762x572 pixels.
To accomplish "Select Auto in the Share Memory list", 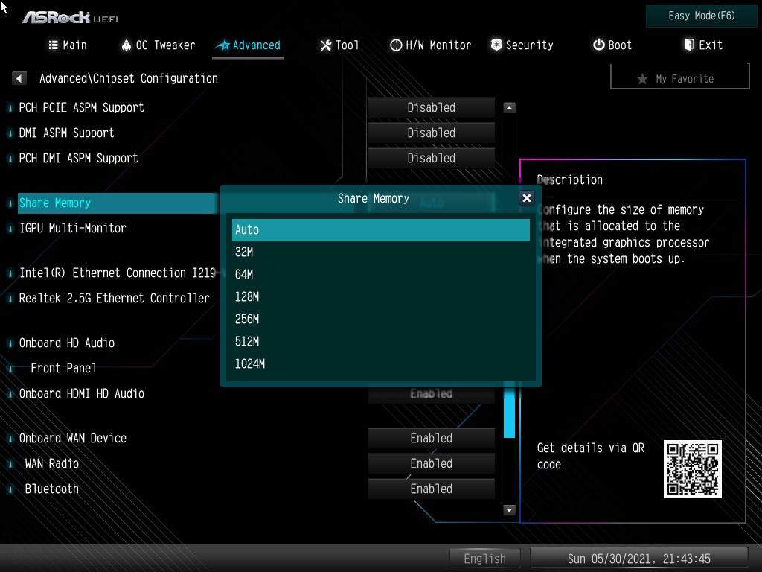I will pos(380,230).
